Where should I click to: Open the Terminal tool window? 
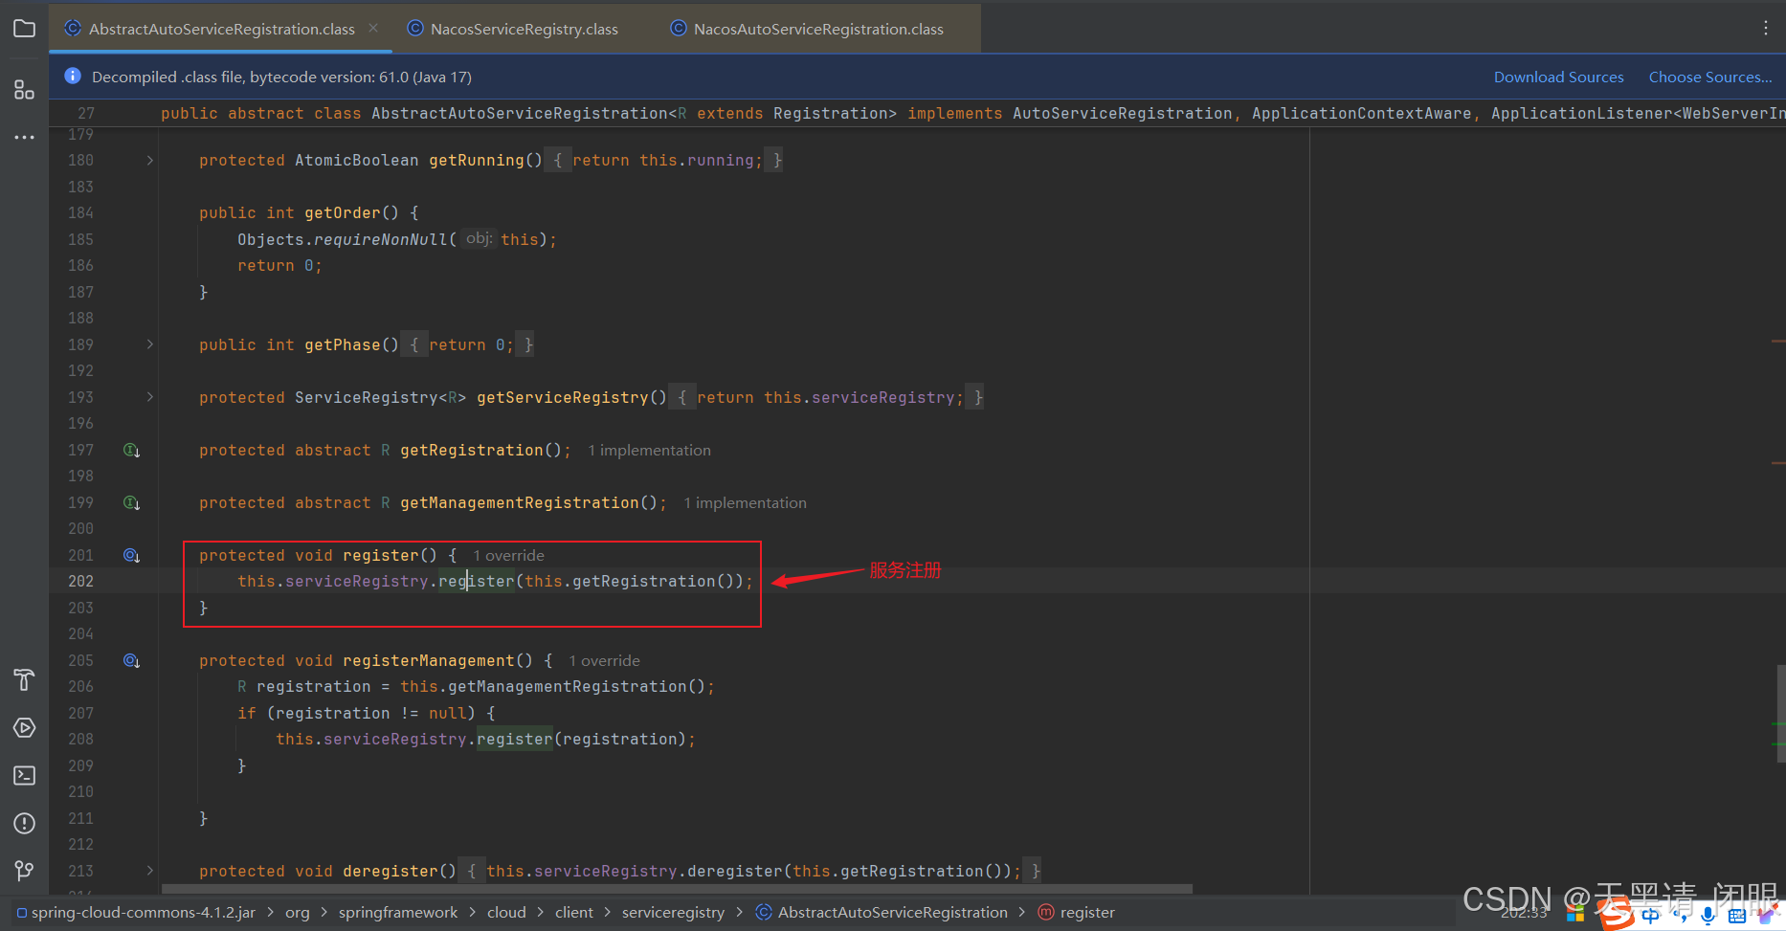click(24, 775)
